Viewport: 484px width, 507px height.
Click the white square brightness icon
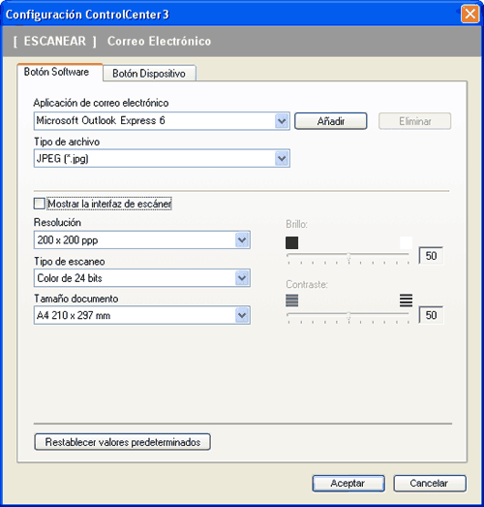406,242
